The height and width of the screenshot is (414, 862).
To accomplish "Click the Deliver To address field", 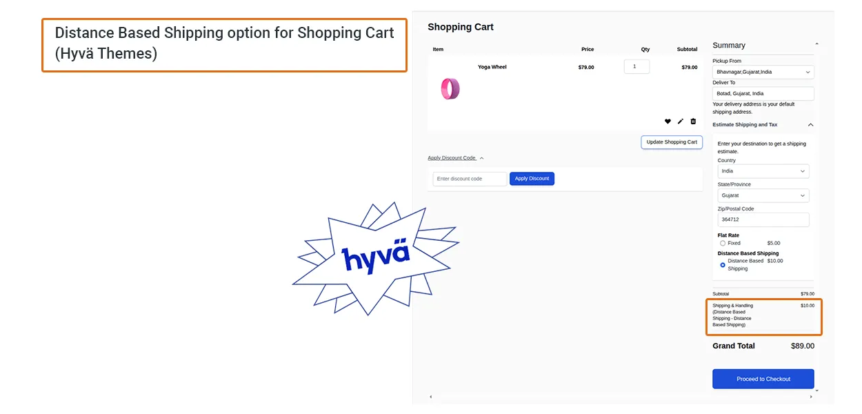I will pos(763,93).
